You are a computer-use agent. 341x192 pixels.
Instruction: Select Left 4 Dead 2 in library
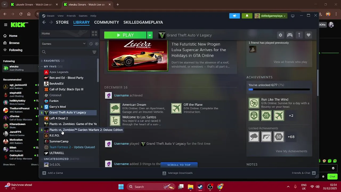(x=59, y=118)
